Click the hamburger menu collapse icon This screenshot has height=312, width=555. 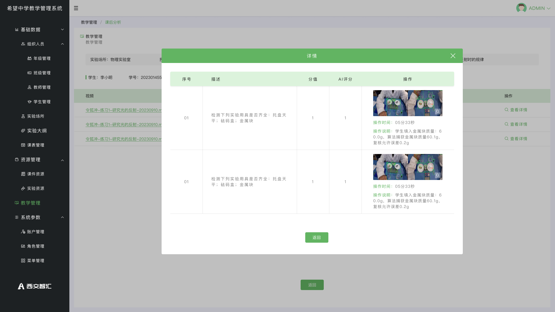[x=76, y=8]
